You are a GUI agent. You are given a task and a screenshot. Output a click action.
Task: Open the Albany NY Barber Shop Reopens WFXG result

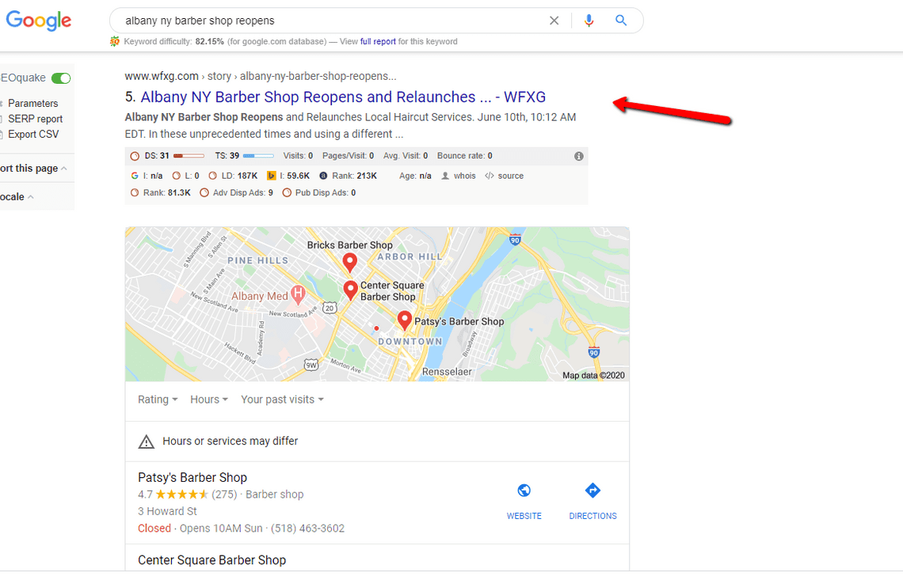(x=343, y=97)
